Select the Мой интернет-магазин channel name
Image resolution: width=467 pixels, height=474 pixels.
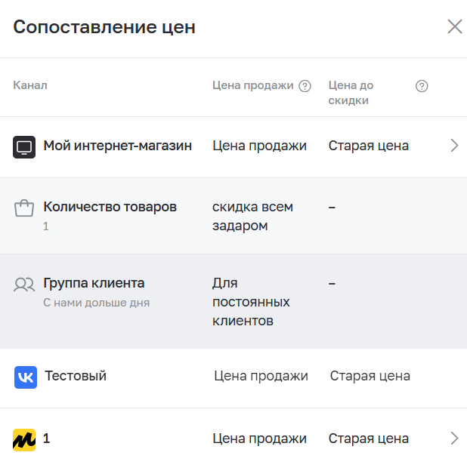coord(118,146)
